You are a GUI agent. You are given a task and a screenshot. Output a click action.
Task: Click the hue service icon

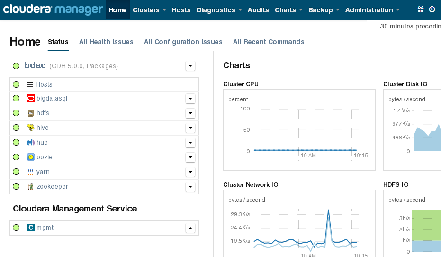(x=31, y=142)
